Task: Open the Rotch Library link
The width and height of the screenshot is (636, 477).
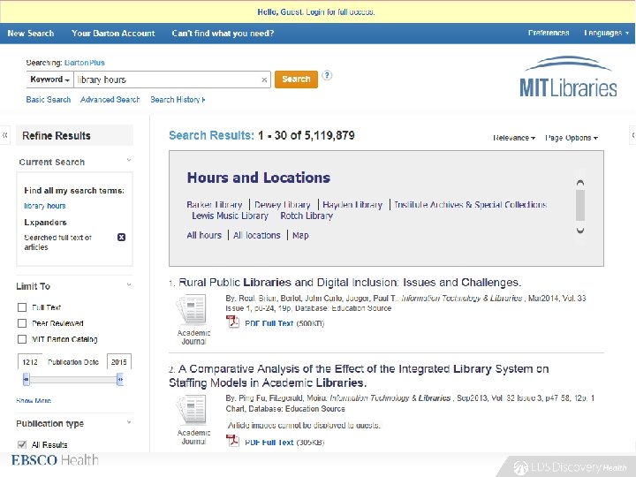Action: 307,216
